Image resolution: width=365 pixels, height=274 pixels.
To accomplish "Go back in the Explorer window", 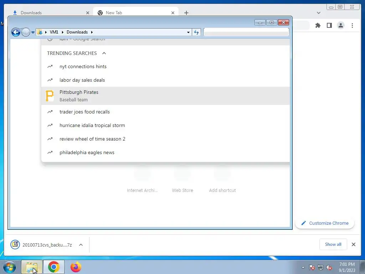I will pyautogui.click(x=16, y=32).
